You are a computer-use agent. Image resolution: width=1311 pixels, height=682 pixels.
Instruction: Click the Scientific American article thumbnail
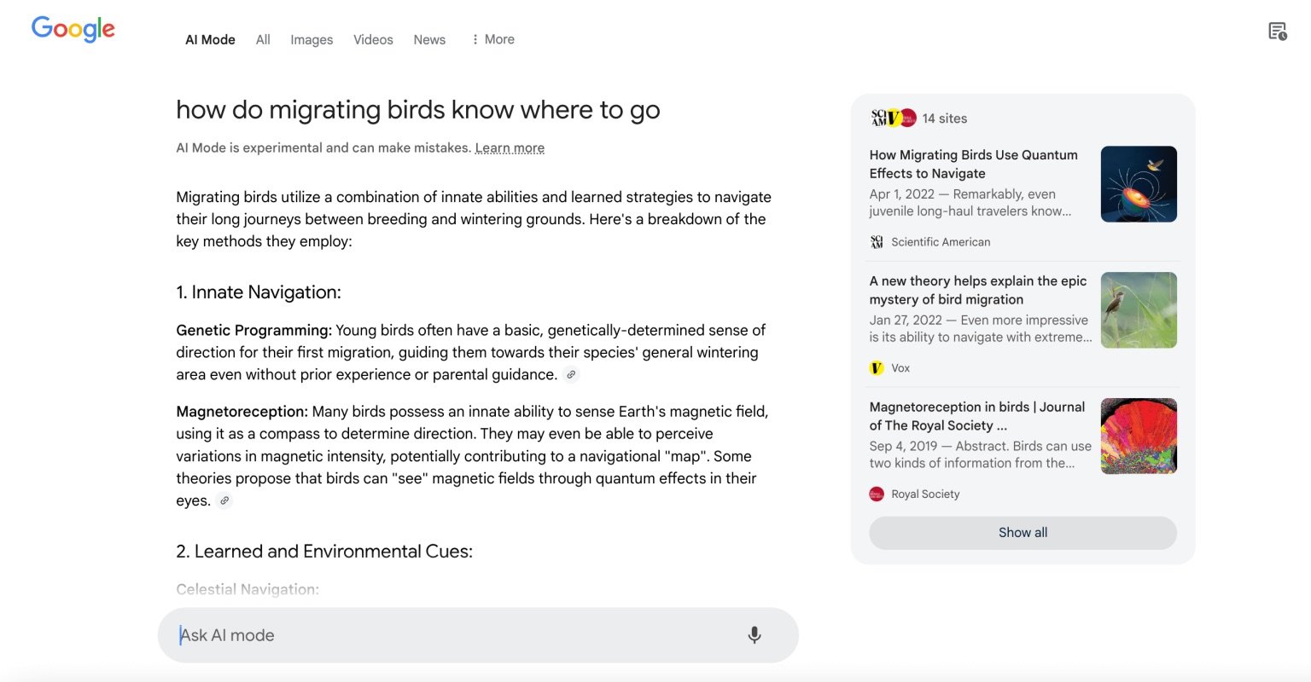(x=1139, y=184)
